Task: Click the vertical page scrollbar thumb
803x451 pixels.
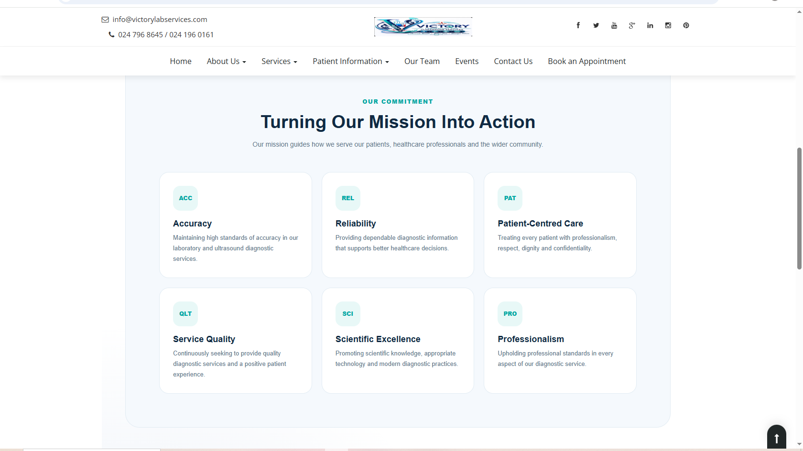Action: (x=799, y=209)
